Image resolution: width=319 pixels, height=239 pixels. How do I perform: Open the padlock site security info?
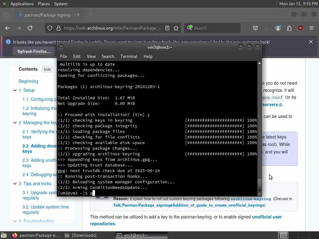pos(59,28)
